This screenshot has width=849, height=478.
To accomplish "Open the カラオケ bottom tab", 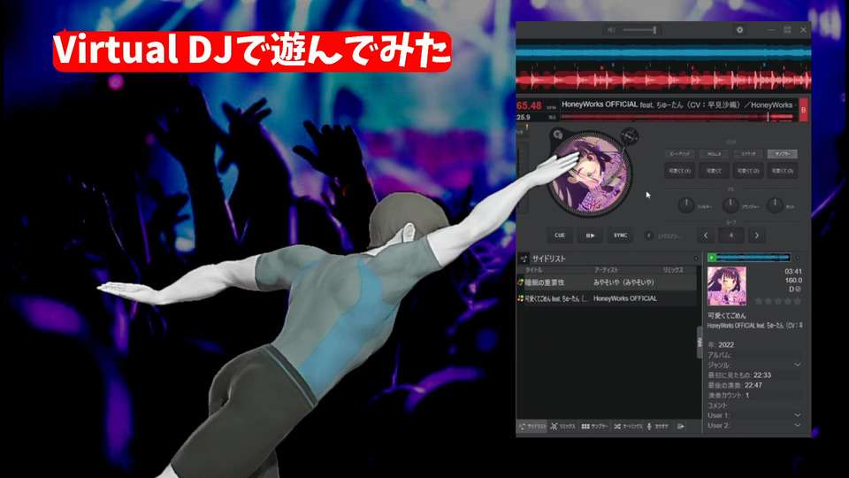I will (658, 427).
